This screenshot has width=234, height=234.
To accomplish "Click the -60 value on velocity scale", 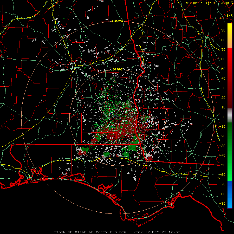I will 222,175.
